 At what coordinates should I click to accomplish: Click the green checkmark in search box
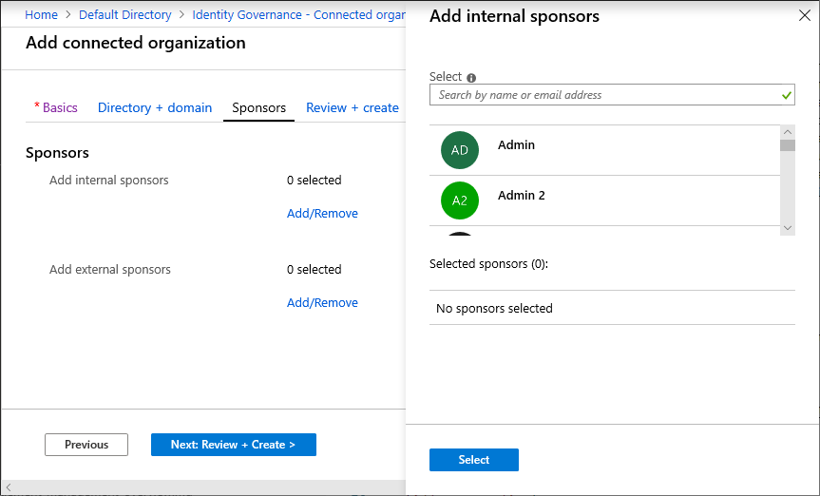click(x=786, y=95)
